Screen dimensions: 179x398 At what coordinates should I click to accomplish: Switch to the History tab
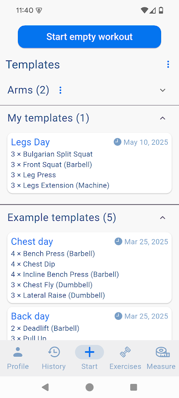pyautogui.click(x=54, y=358)
